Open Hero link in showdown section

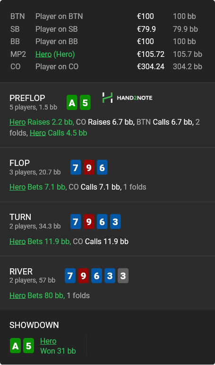point(48,341)
